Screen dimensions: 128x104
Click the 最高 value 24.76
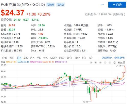(x=12, y=25)
